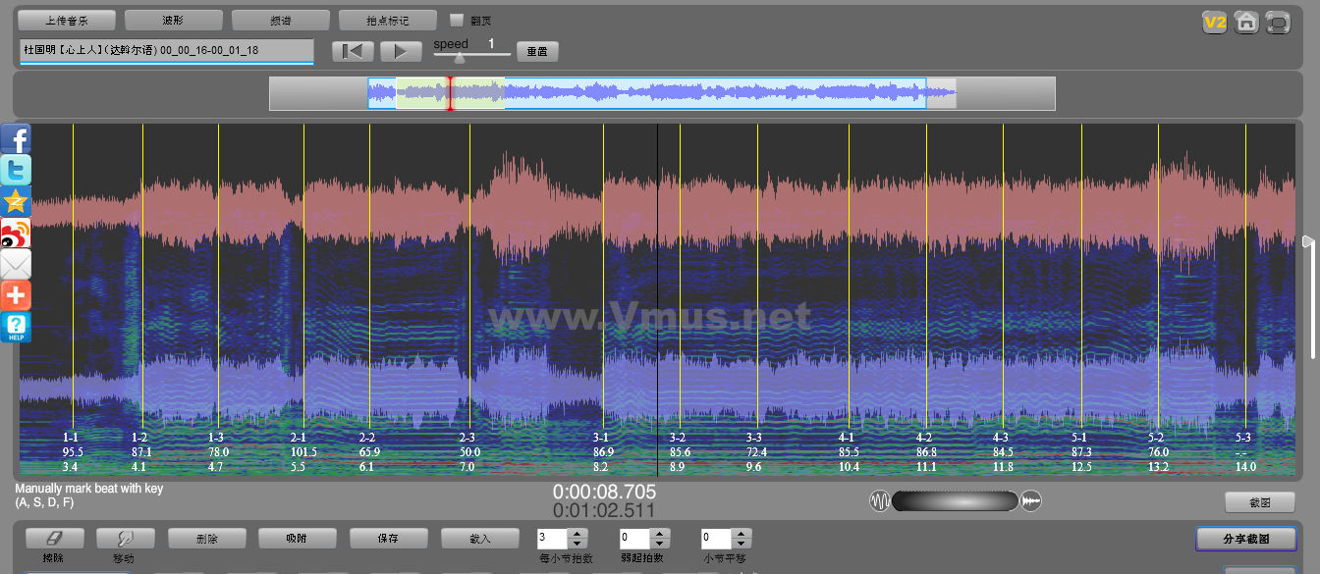The image size is (1320, 574).
Task: Switch to 频谱 spectrum view
Action: 280,20
